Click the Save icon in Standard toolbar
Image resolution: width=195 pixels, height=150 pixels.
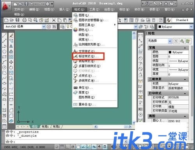point(18,20)
